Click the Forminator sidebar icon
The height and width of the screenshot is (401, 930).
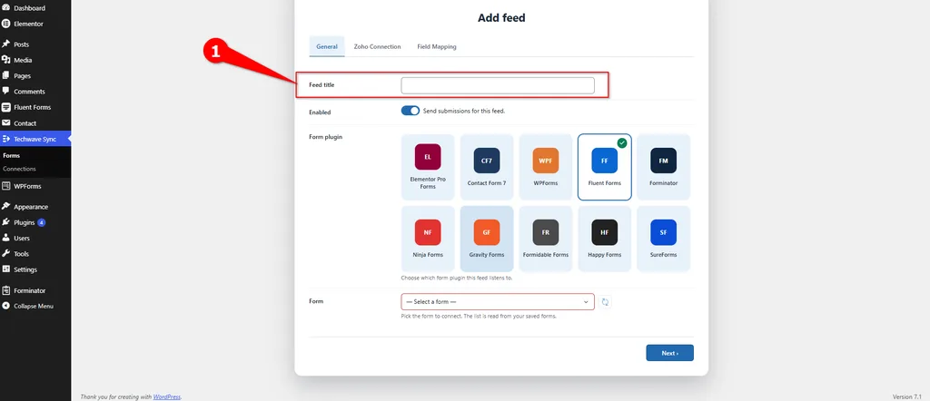pyautogui.click(x=6, y=290)
